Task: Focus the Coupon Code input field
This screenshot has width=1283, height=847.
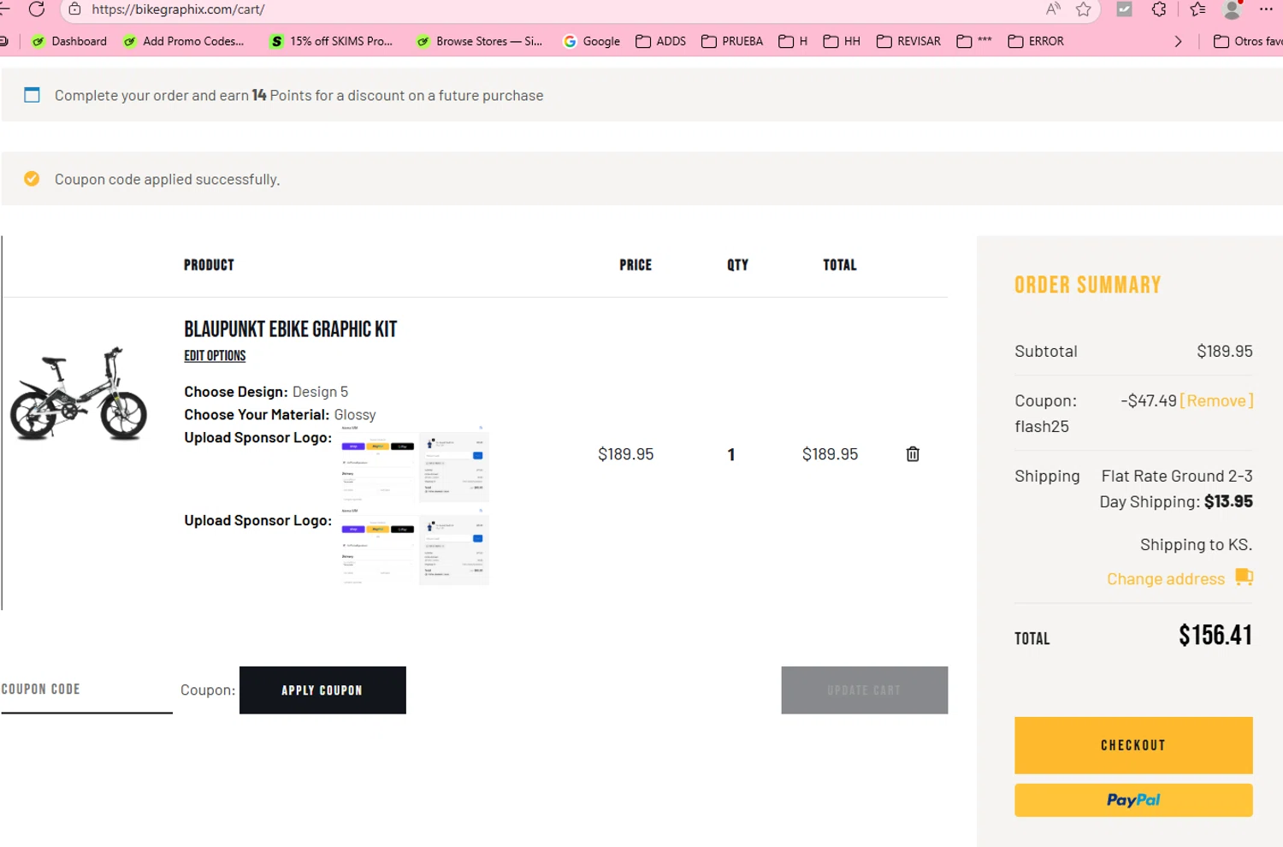Action: coord(86,690)
